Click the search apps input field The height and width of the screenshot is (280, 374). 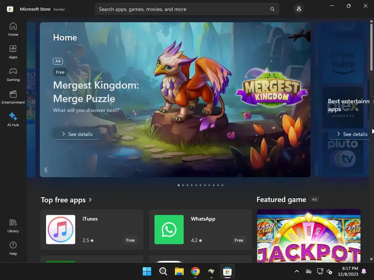[187, 9]
